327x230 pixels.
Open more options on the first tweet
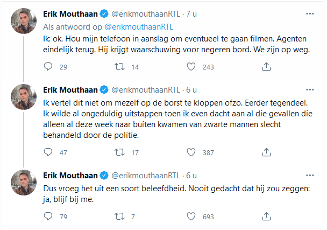[x=310, y=13]
